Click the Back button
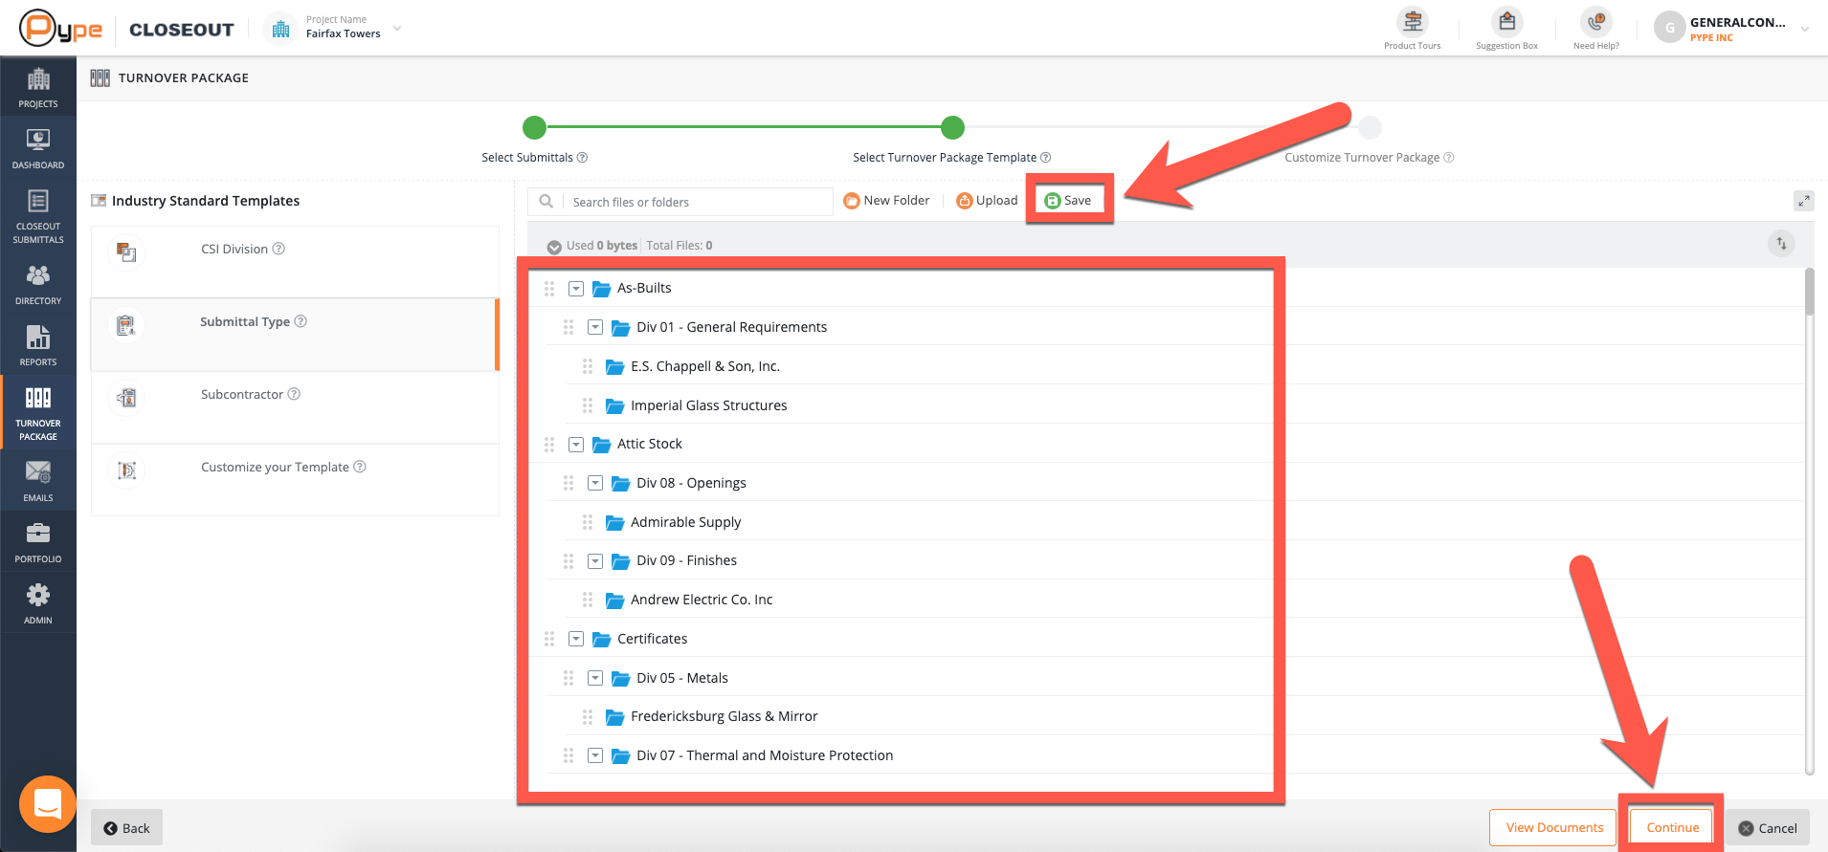Screen dimensions: 1828x852 click(x=127, y=828)
